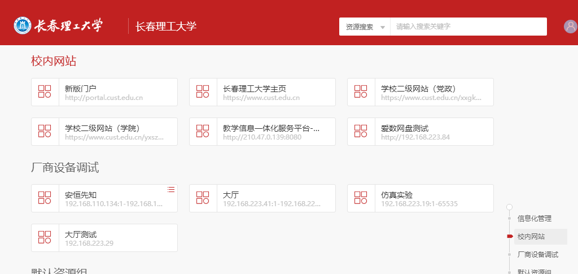
Task: Open the 爱数网盘测试 resource
Action: (421, 132)
